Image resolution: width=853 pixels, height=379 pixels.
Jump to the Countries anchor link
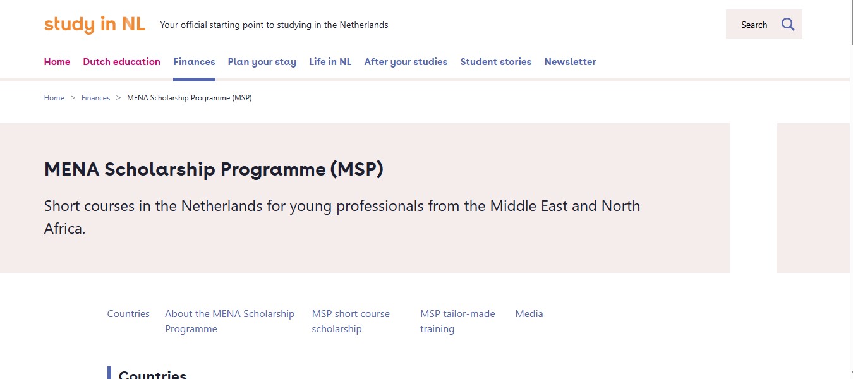click(128, 314)
